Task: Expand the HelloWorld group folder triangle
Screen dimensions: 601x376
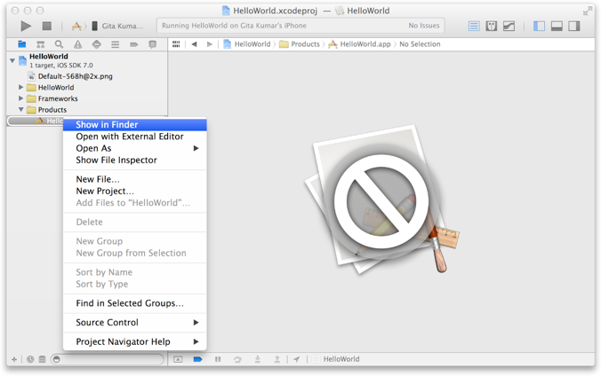Action: point(21,87)
